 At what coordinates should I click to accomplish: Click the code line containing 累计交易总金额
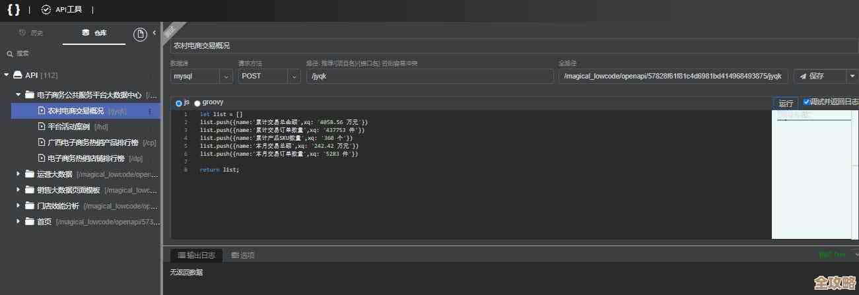[x=284, y=122]
